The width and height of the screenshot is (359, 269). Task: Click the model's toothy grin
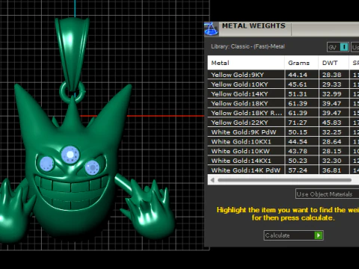tap(72, 193)
